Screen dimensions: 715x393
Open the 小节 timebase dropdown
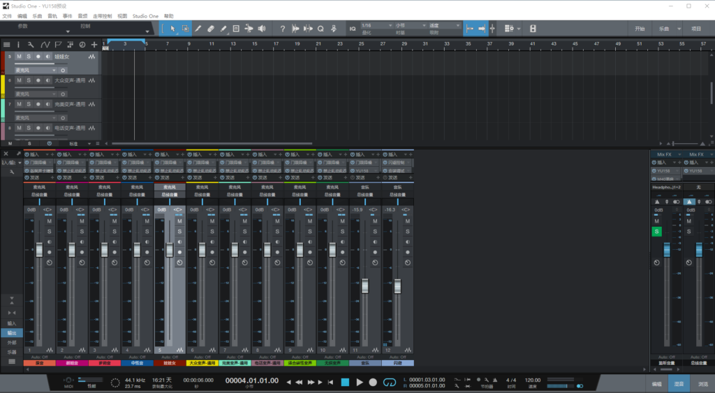pos(409,25)
